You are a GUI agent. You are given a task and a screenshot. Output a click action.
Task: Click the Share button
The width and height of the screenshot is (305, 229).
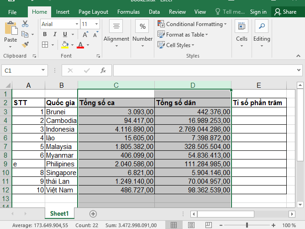pyautogui.click(x=286, y=12)
